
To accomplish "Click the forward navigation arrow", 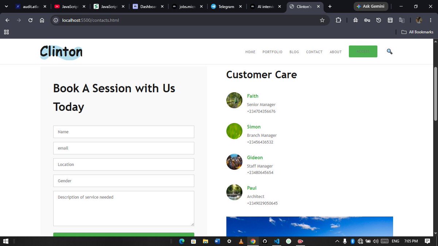I will (x=19, y=20).
